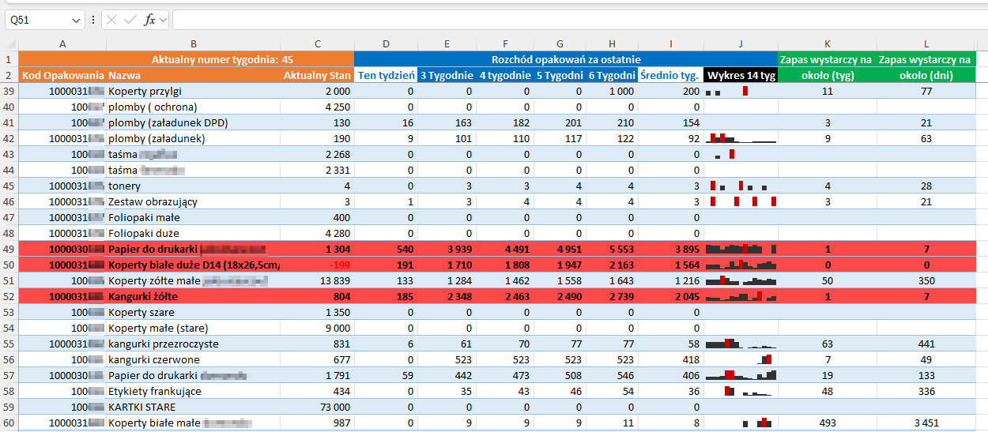Click the Name Box showing Q51

[x=36, y=20]
